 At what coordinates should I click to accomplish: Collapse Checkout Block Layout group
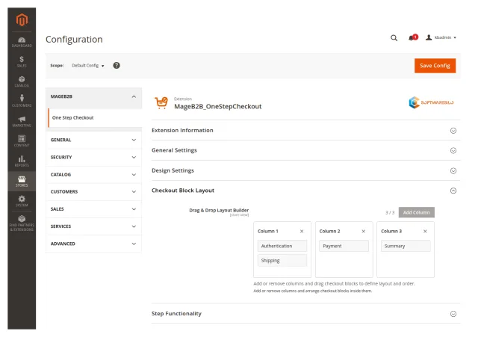click(305, 191)
